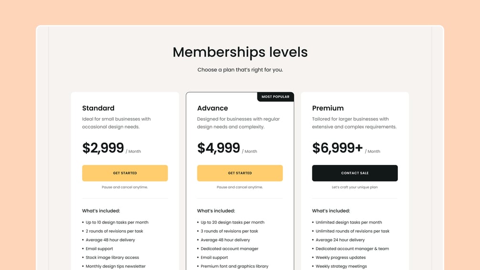
Task: Click 'Weekly strategy meetings' item
Action: pyautogui.click(x=341, y=266)
